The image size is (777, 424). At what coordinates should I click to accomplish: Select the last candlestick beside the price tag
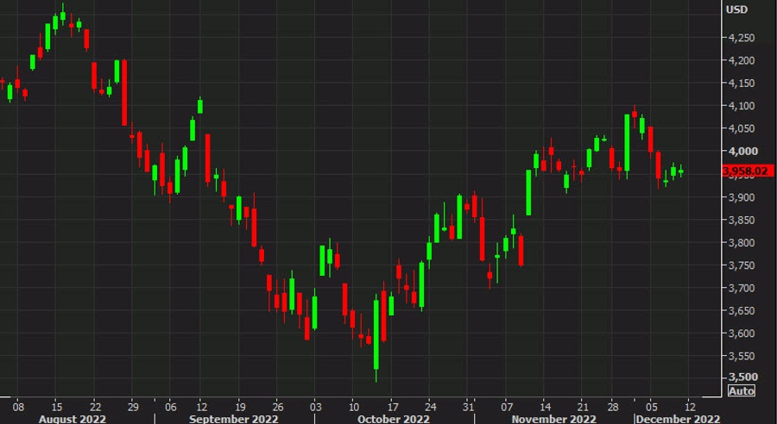point(681,171)
